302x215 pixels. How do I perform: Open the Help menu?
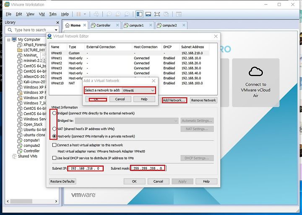coord(65,14)
